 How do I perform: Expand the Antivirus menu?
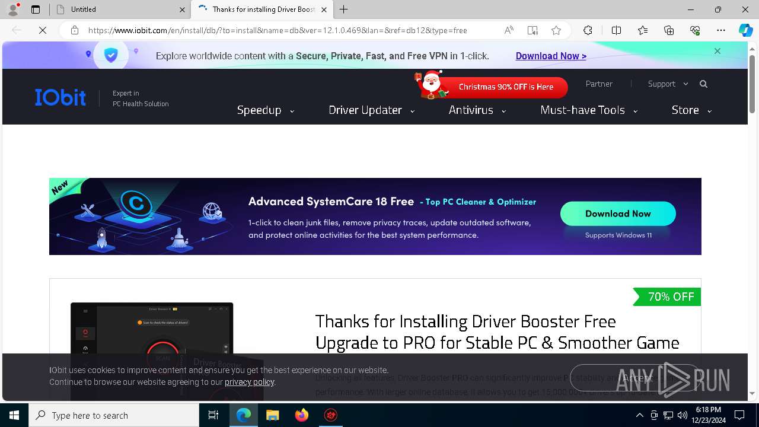coord(477,110)
